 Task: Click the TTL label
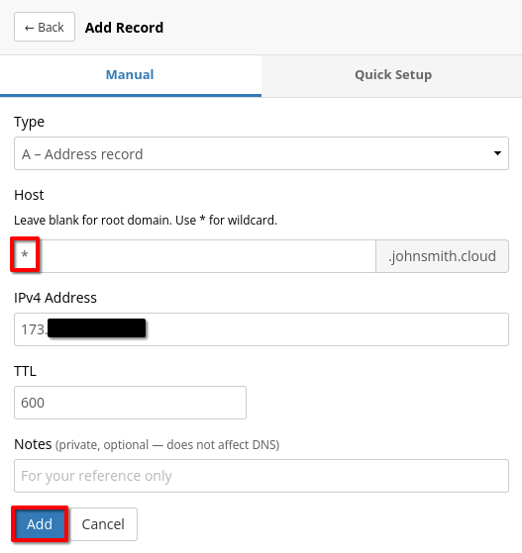[25, 371]
